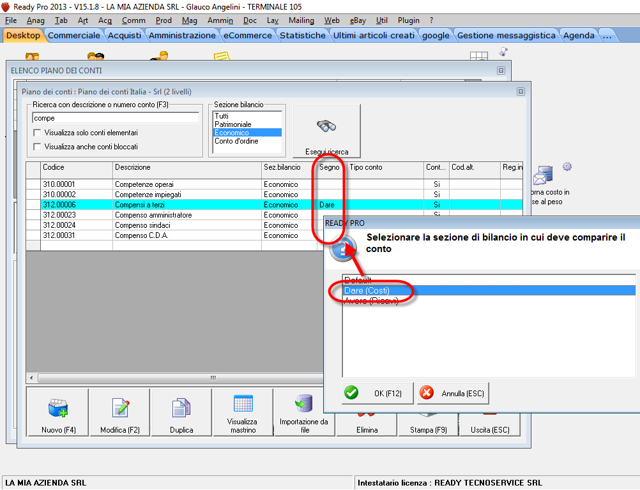Click the scroll-shaped icon on the desktop
640x490 pixels.
click(x=504, y=52)
